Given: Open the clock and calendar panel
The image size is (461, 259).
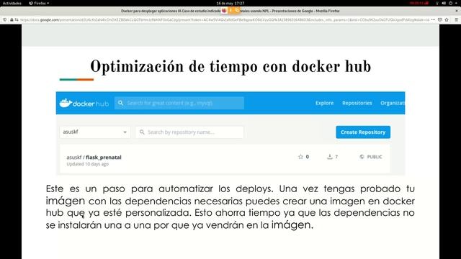Looking at the screenshot, I should 230,3.
